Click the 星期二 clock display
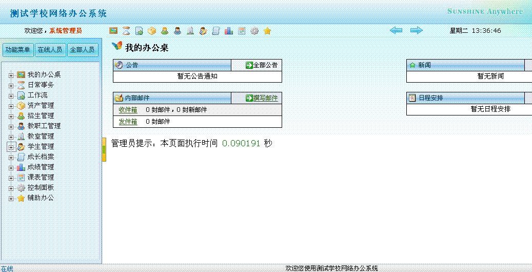Screen dimensions: 532x272 pos(476,31)
